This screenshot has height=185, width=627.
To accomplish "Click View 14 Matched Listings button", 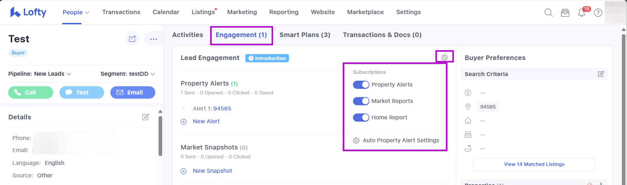I will click(534, 164).
